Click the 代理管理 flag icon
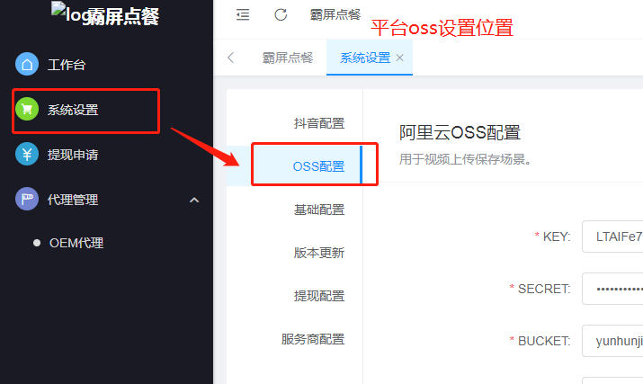 pyautogui.click(x=27, y=200)
